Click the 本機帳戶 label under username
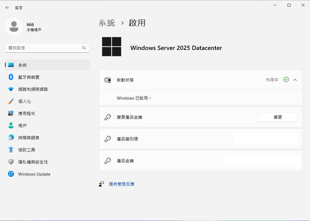310x221 pixels. pyautogui.click(x=34, y=30)
